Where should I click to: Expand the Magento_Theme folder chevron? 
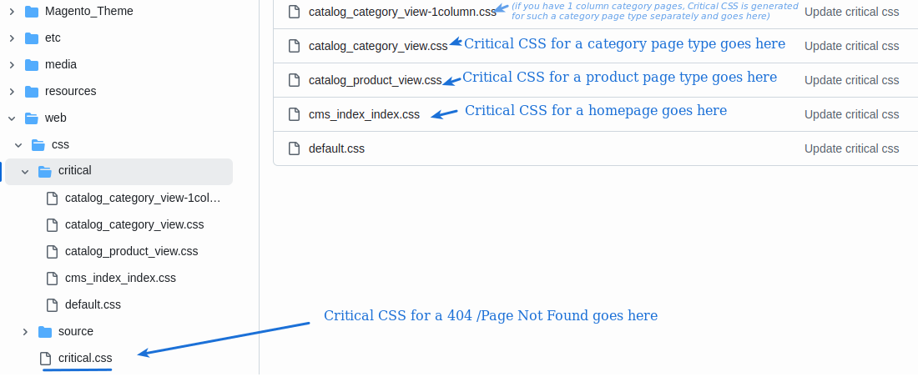(11, 12)
